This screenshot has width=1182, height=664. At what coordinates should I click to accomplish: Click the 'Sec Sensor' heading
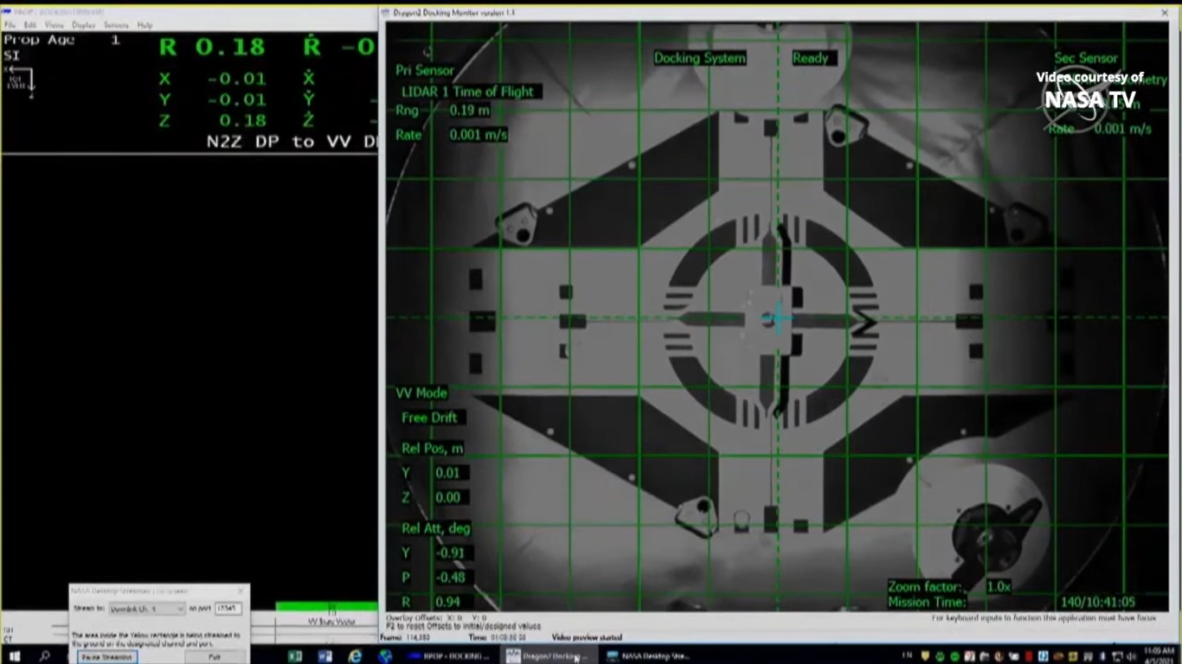tap(1086, 58)
